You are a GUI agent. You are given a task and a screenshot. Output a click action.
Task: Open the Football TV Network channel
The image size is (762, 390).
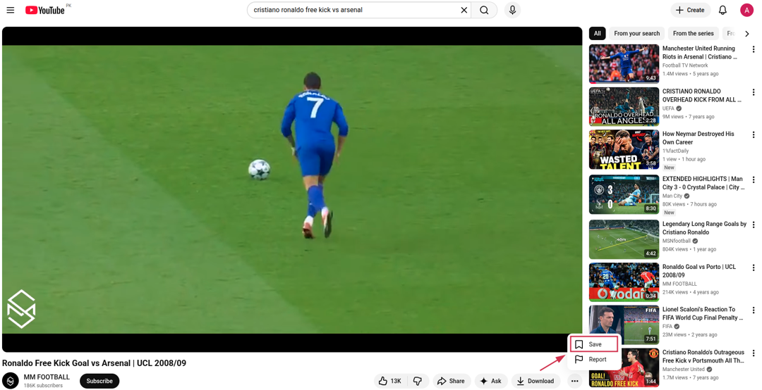coord(685,65)
